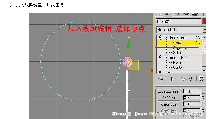Click the Pin Stack icon

click(x=161, y=79)
